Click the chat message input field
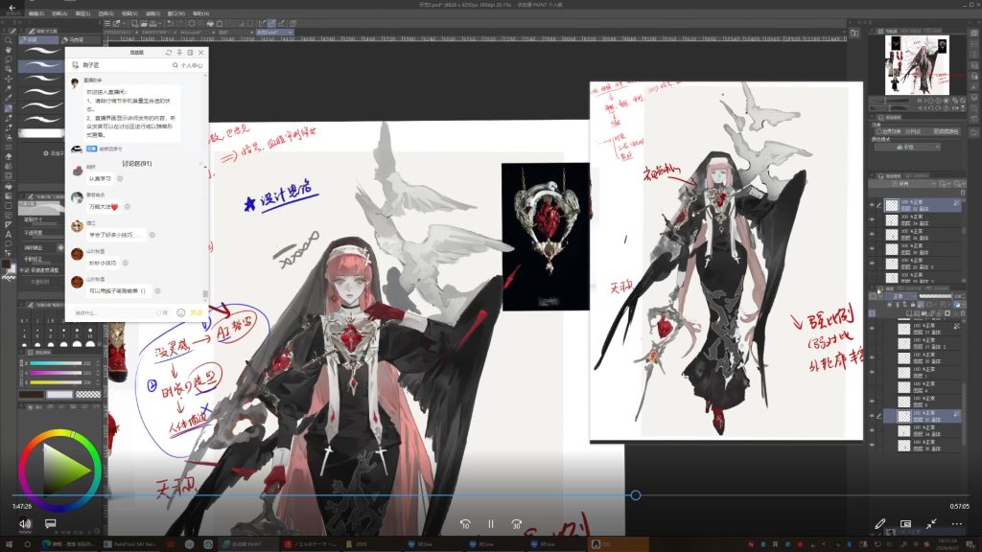 pyautogui.click(x=113, y=312)
